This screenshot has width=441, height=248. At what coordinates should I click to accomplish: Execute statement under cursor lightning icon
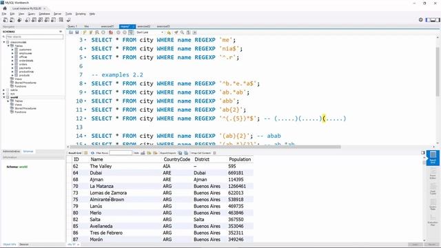(x=91, y=32)
